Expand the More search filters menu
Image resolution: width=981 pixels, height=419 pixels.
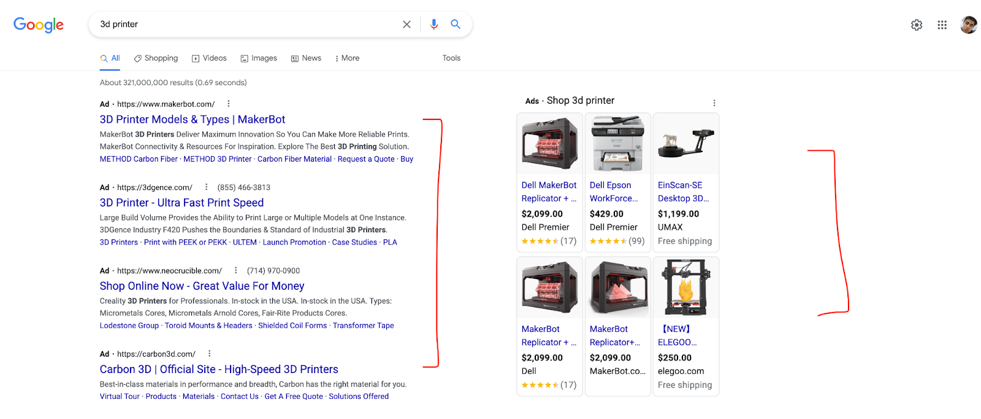(347, 58)
